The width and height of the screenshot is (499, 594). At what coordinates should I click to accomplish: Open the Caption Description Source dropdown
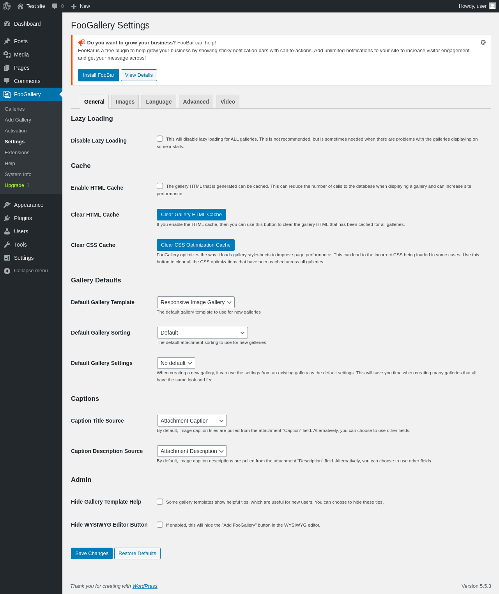click(192, 451)
